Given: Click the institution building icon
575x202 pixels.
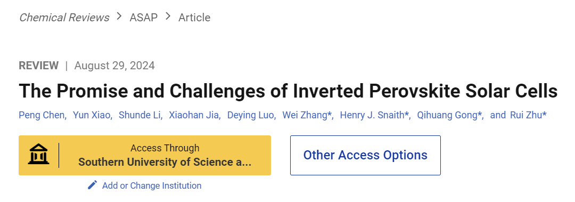Looking at the screenshot, I should 38,155.
